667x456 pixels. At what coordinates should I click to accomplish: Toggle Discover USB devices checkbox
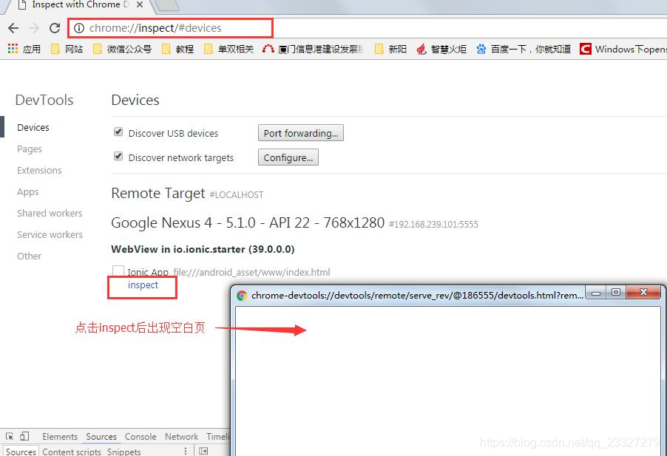[x=118, y=132]
